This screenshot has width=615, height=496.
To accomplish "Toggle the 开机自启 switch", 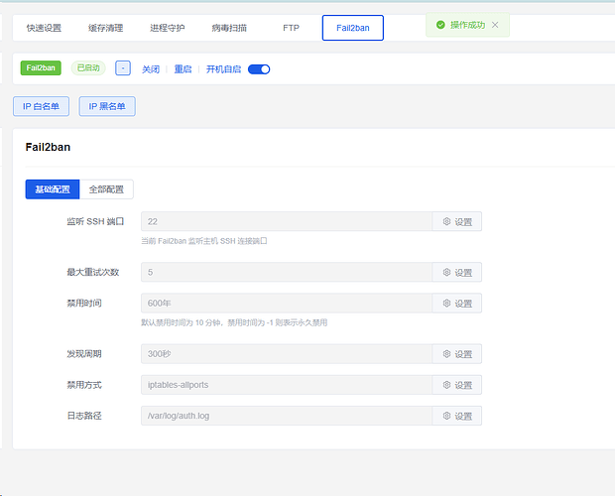I will 259,69.
